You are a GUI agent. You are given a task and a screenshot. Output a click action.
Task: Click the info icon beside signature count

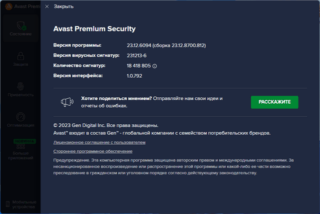(x=154, y=66)
